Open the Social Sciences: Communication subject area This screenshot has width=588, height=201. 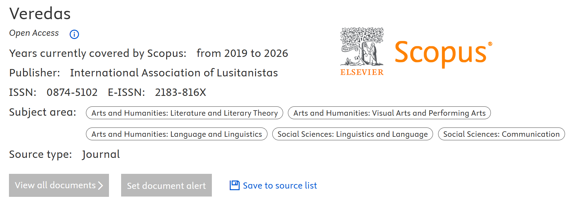click(x=501, y=134)
